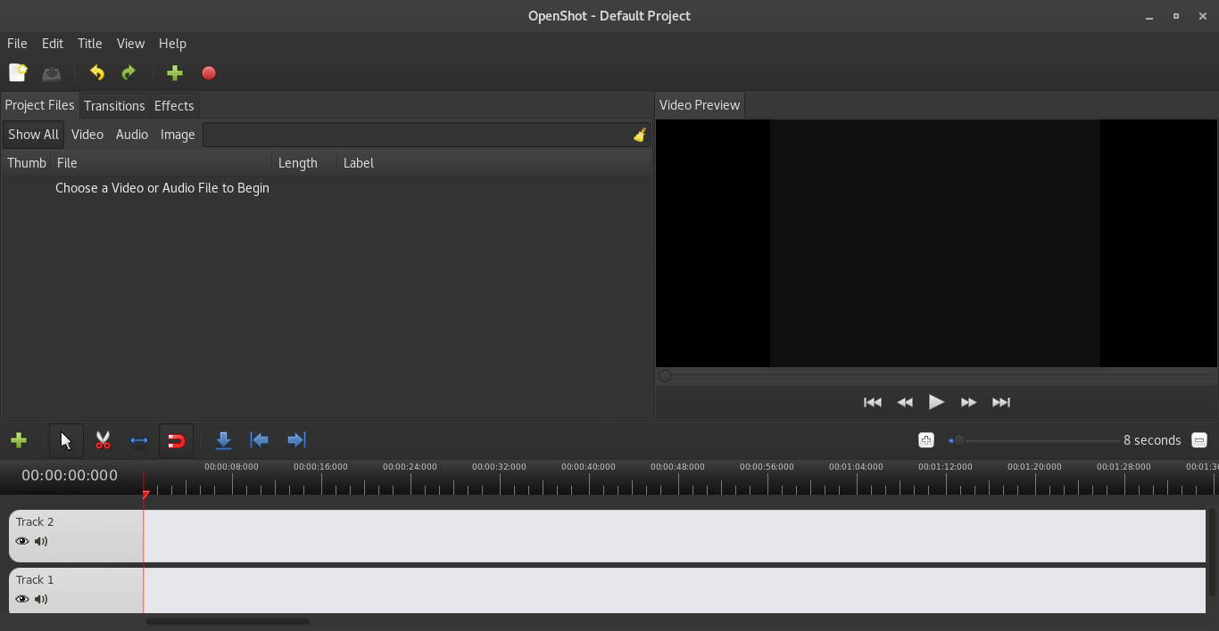The image size is (1219, 631).
Task: Open the File menu
Action: click(x=17, y=44)
